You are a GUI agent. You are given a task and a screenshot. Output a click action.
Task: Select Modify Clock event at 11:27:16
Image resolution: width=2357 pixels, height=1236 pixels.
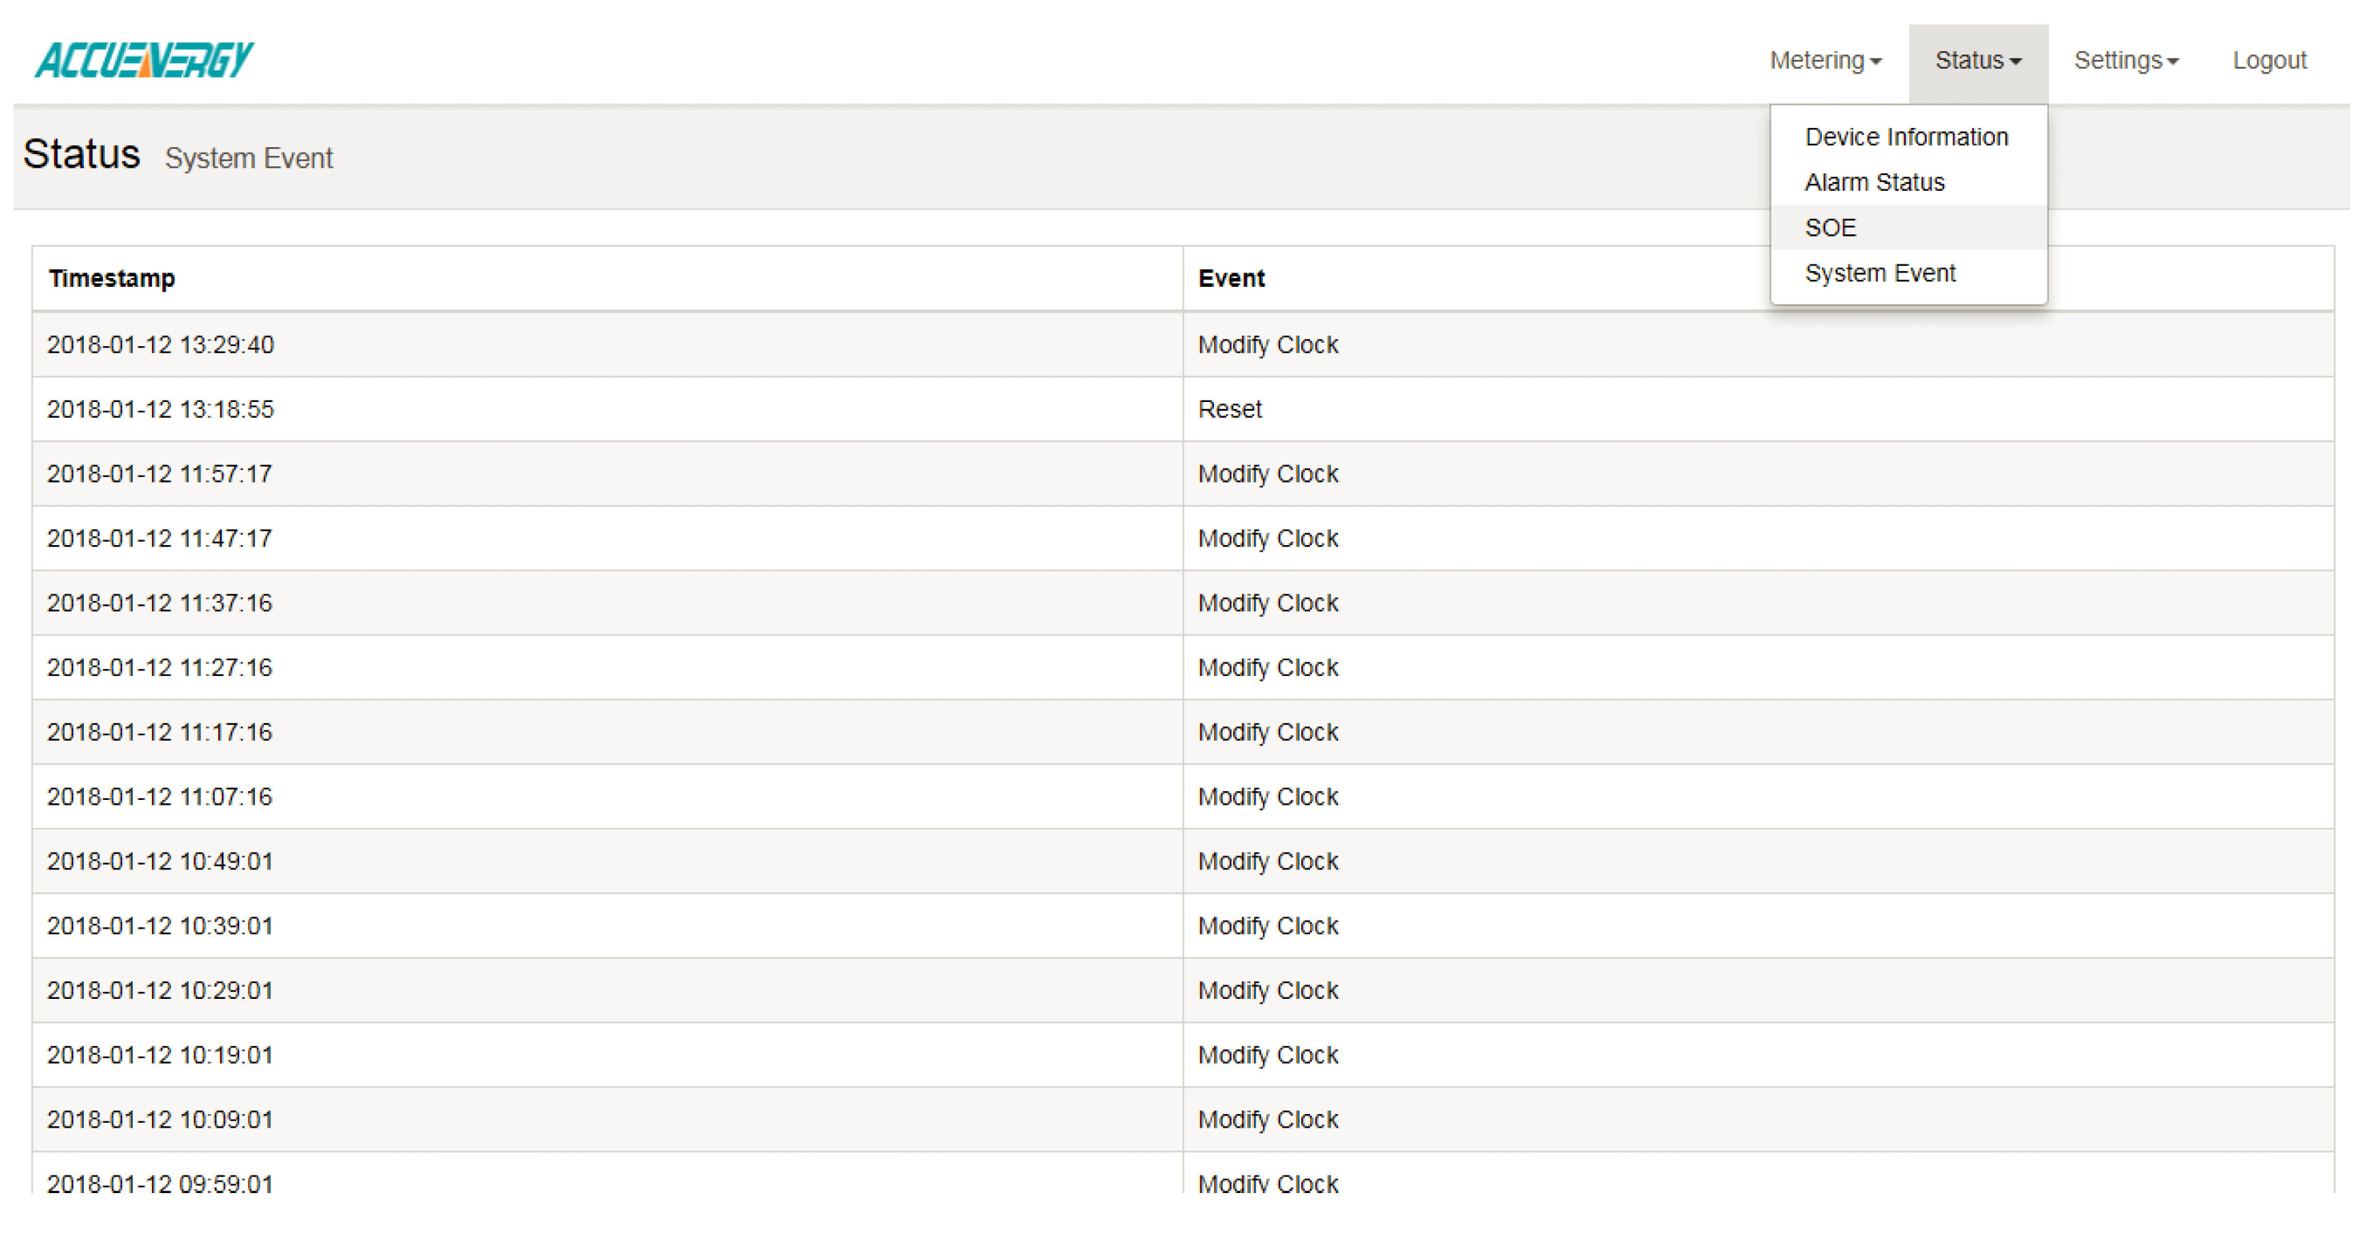pos(1267,668)
